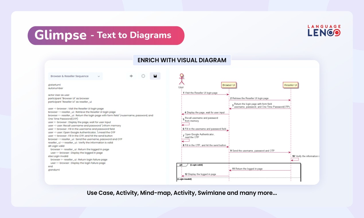Click diagram message 8 Fill in the OTP

pos(204,145)
